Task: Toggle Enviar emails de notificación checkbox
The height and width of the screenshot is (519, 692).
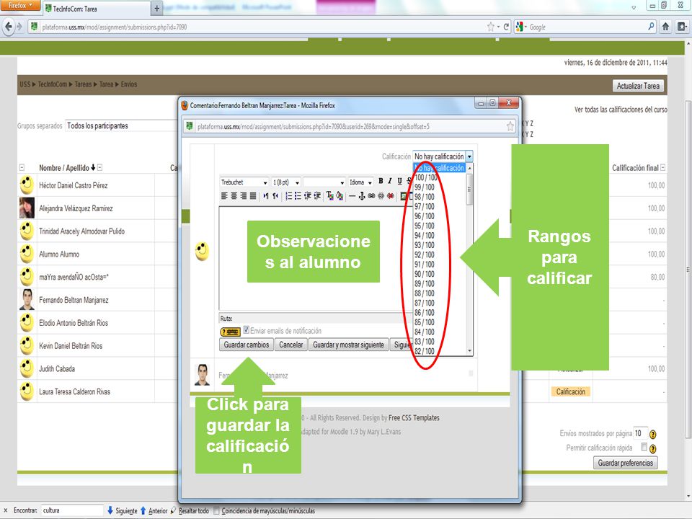Action: tap(247, 329)
